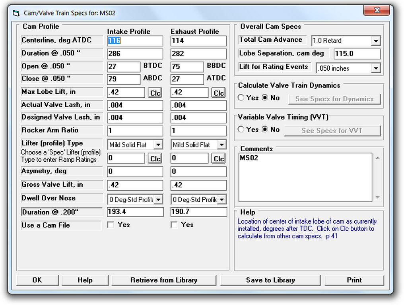Image resolution: width=404 pixels, height=305 pixels.
Task: Click Clc button for intake ramp rating
Action: pyautogui.click(x=155, y=159)
